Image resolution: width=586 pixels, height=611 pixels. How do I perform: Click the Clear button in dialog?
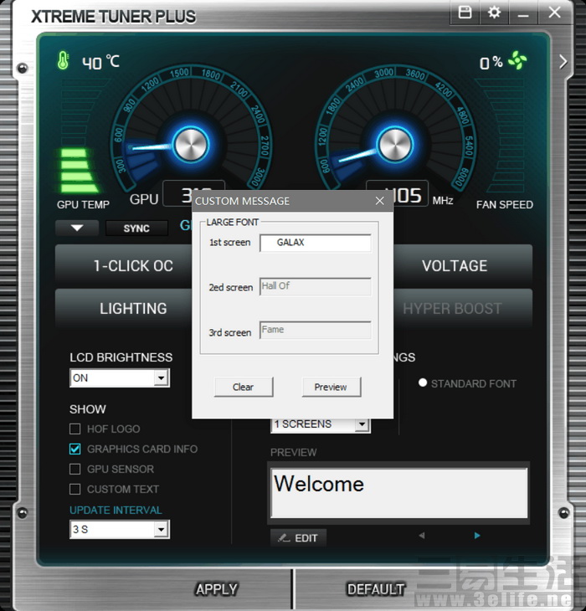tap(244, 387)
